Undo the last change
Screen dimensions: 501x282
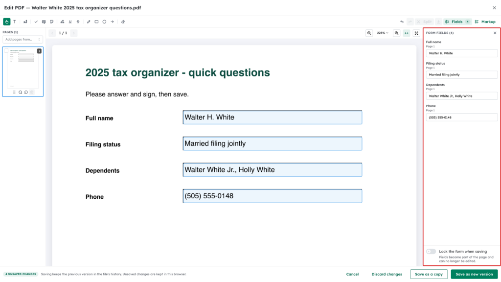(402, 22)
